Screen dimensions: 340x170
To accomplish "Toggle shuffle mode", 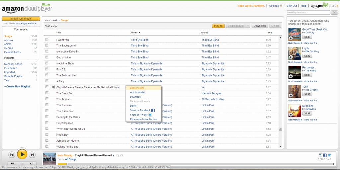I will click(22, 163).
